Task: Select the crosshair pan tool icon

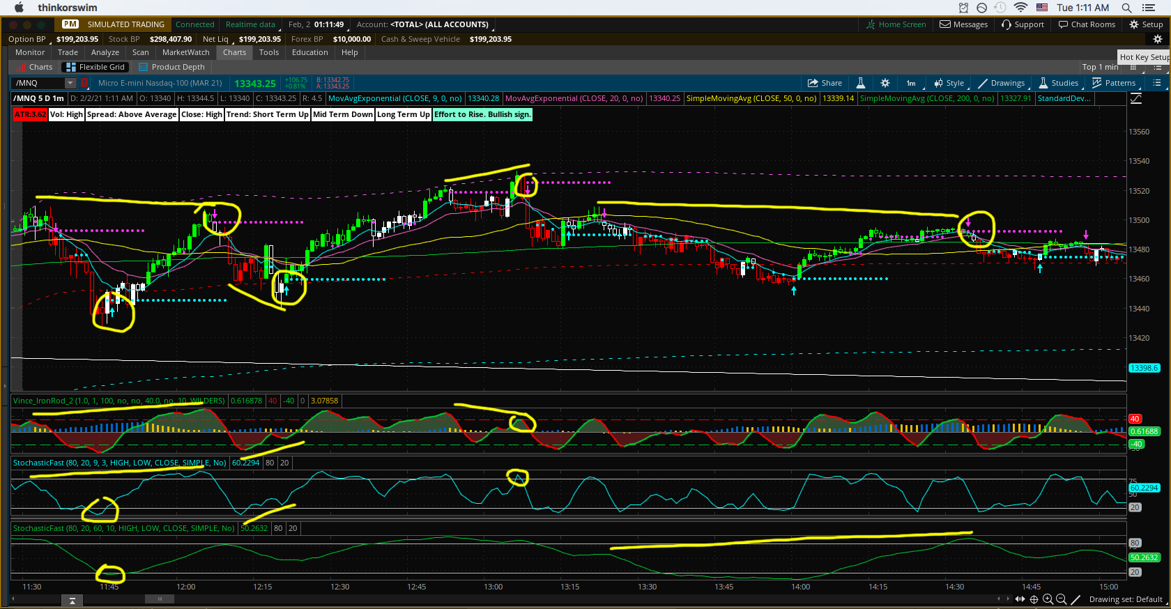Action: pos(1034,599)
